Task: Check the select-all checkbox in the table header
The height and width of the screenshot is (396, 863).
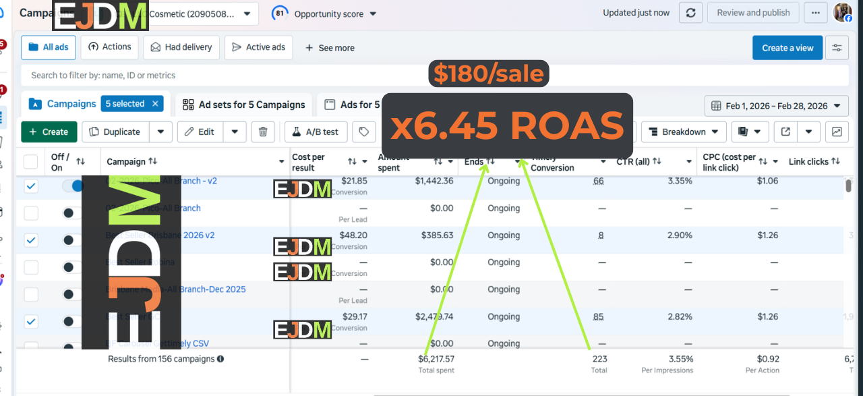Action: click(x=30, y=161)
